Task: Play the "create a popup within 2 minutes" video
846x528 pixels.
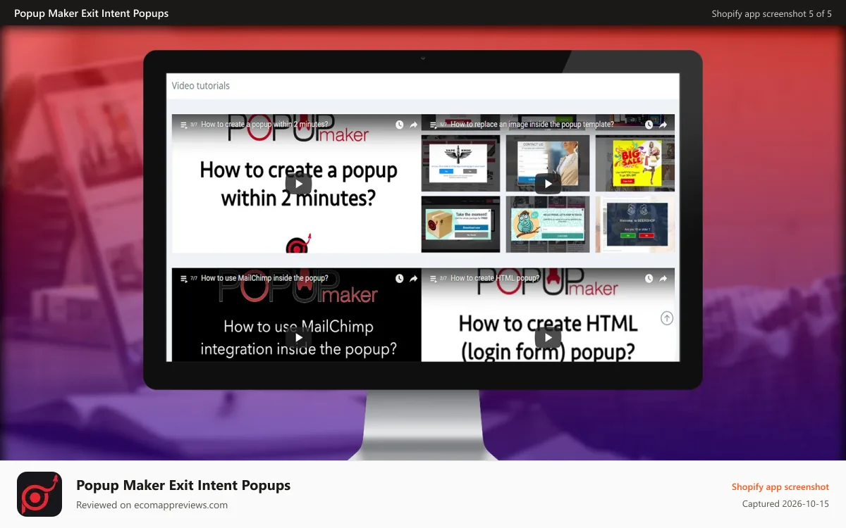Action: click(299, 184)
